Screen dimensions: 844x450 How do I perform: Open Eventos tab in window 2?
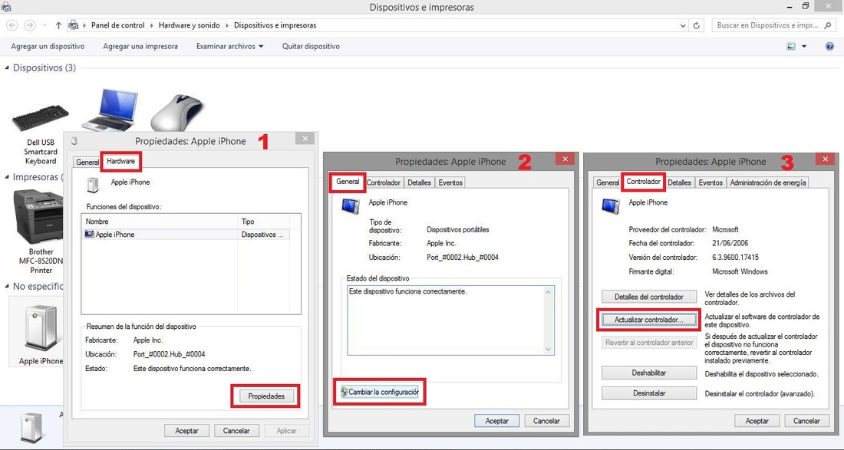(450, 182)
